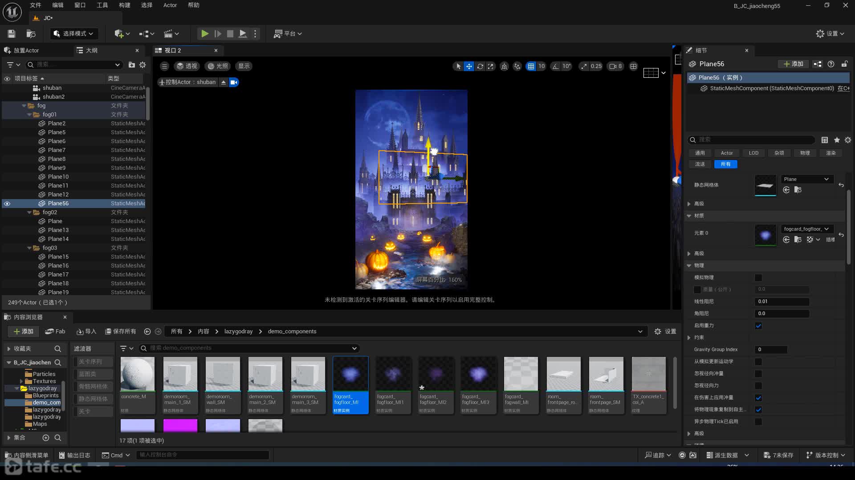Enable 模拟物理 checkbox
855x480 pixels.
pyautogui.click(x=758, y=278)
